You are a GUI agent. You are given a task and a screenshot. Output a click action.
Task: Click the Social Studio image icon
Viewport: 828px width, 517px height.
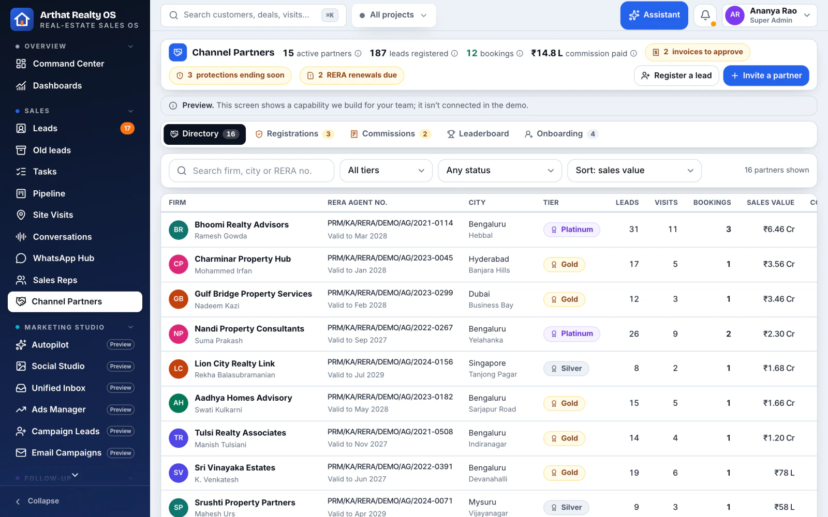(x=21, y=366)
